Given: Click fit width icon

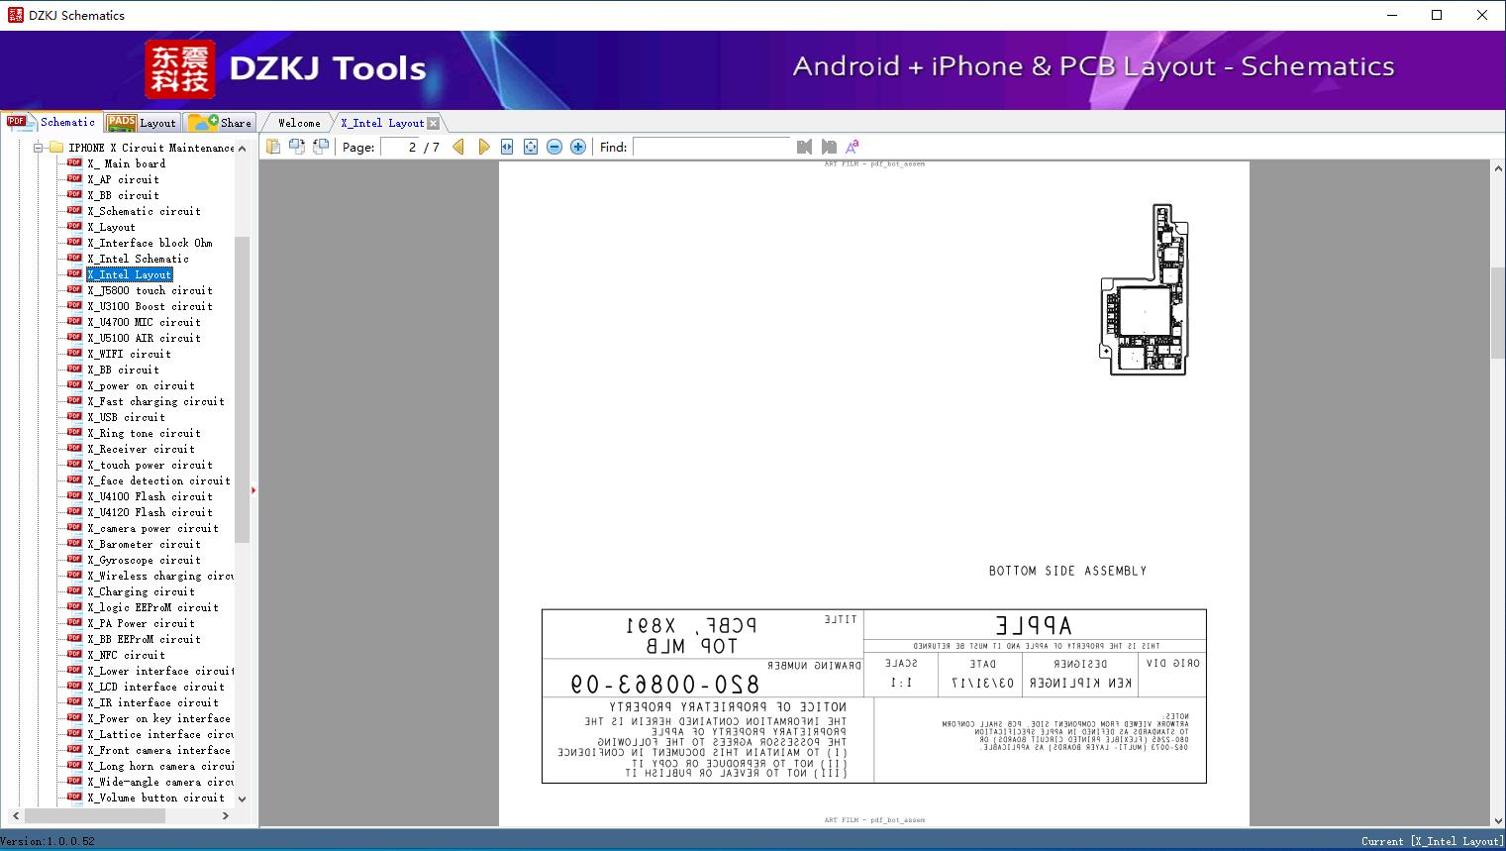Looking at the screenshot, I should (x=507, y=147).
